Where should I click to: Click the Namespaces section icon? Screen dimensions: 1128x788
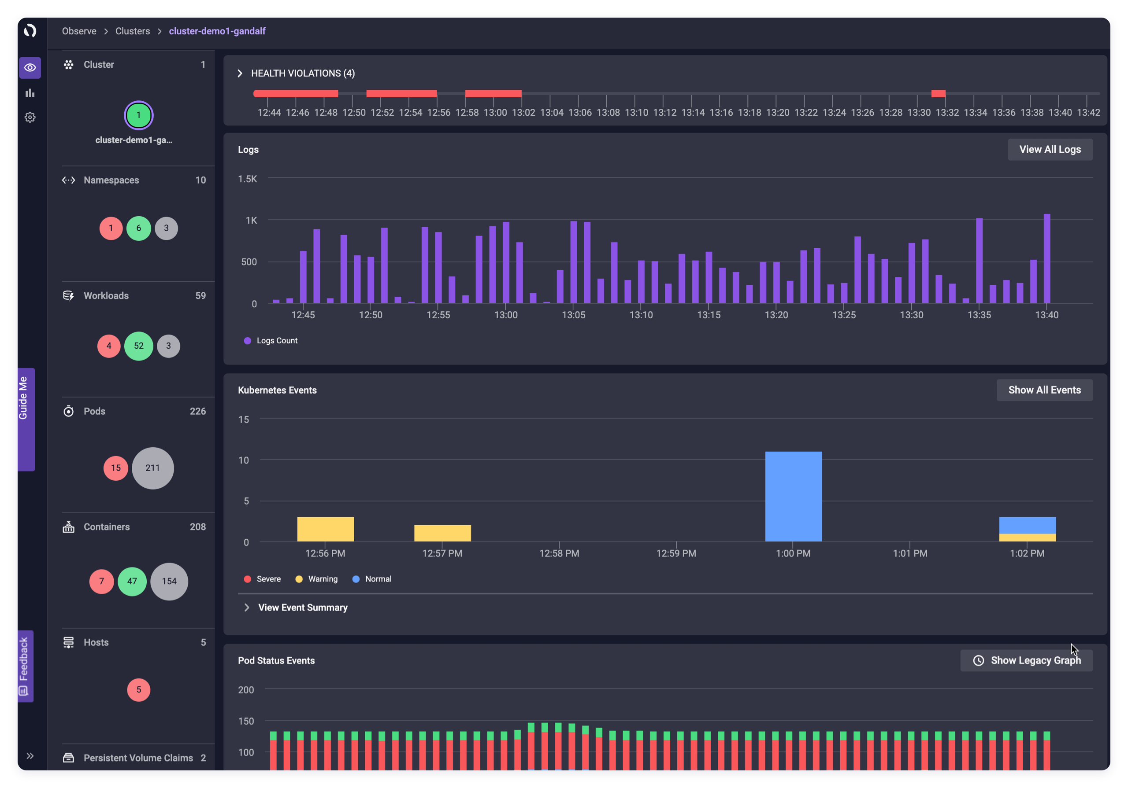[69, 180]
